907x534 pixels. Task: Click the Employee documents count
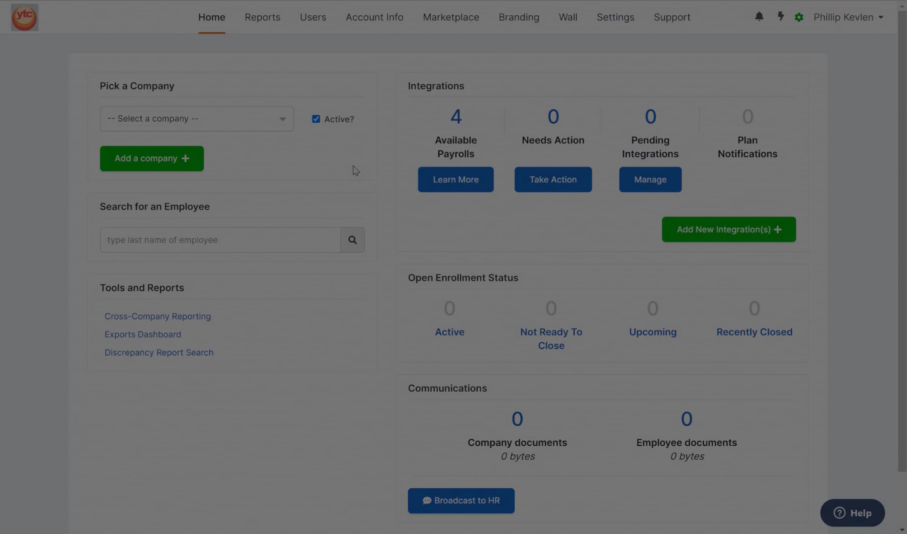coord(686,419)
